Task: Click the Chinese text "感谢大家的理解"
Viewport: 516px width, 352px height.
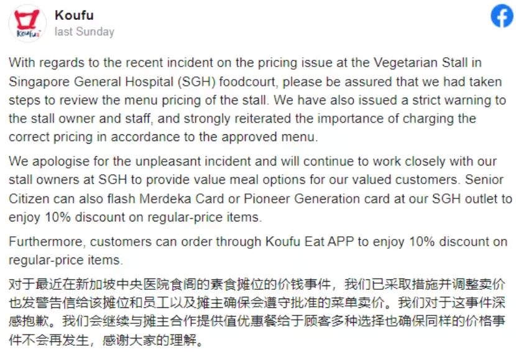Action: pos(149,340)
